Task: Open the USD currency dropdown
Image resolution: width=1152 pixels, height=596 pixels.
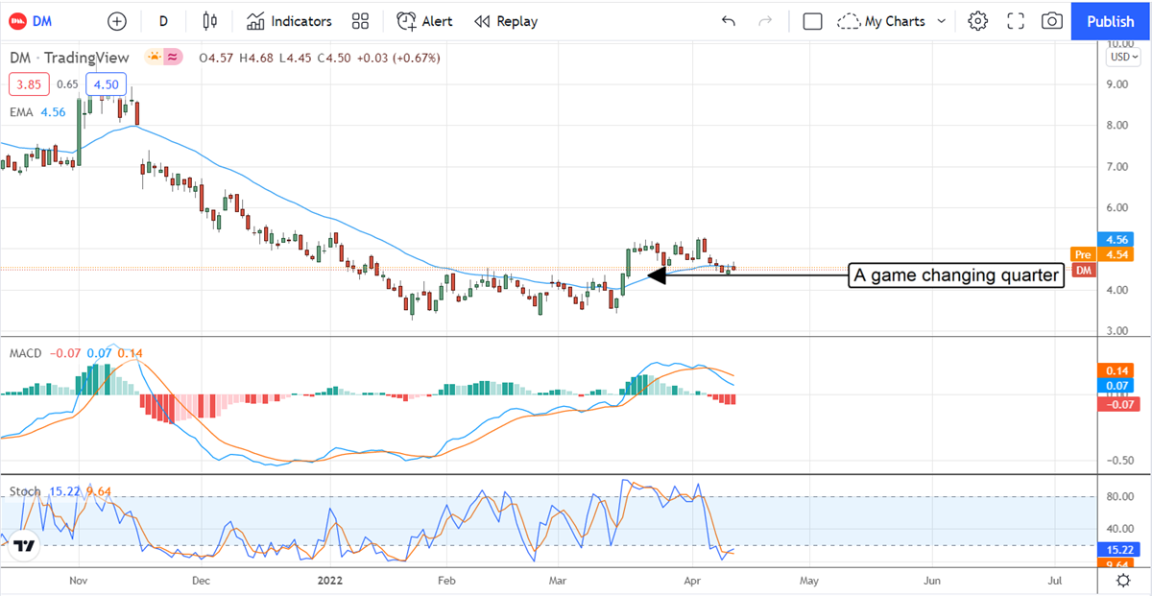Action: (x=1123, y=57)
